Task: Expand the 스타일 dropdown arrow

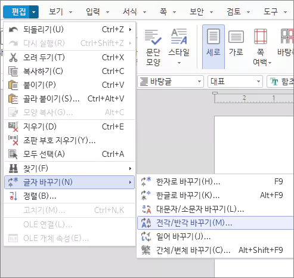Action: pos(179,63)
